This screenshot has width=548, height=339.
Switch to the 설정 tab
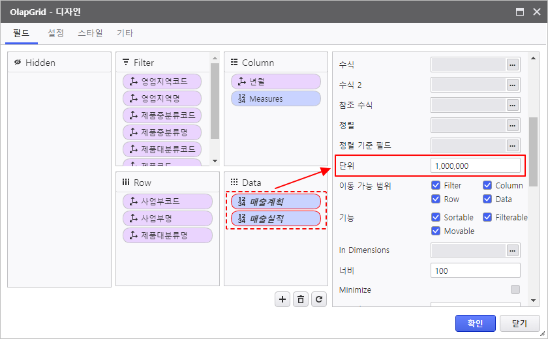tap(56, 33)
